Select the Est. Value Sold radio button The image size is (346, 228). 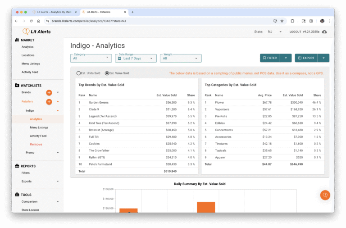[107, 73]
